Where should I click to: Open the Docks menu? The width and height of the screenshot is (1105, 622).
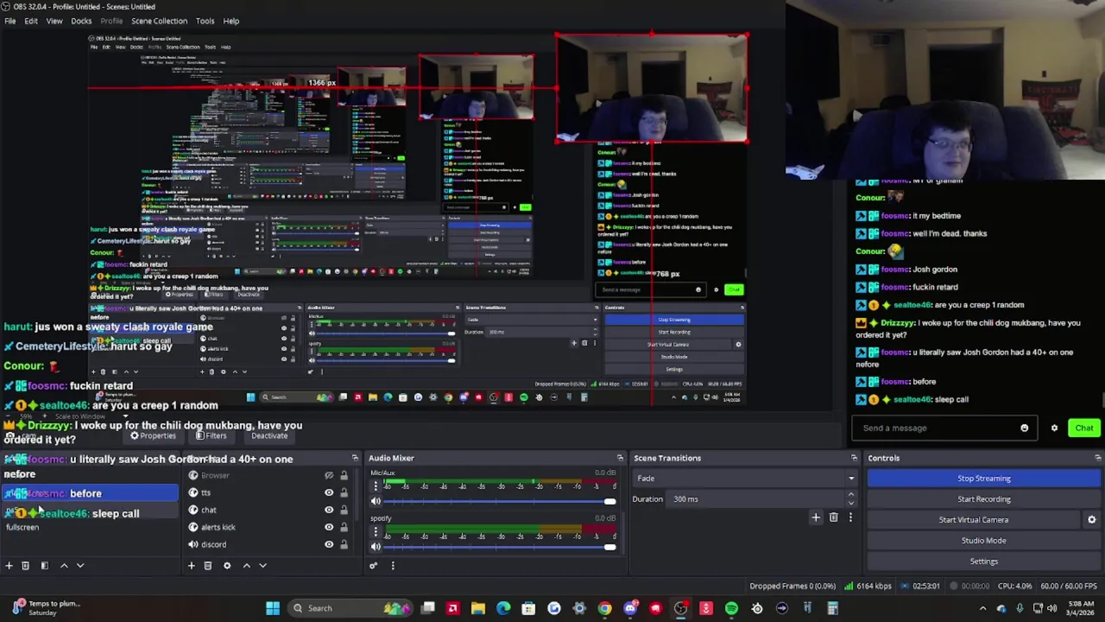pos(81,21)
